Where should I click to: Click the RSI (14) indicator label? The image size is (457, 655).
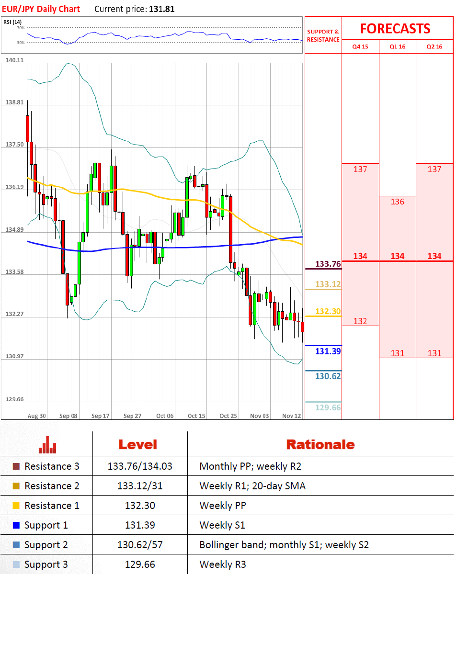point(12,22)
